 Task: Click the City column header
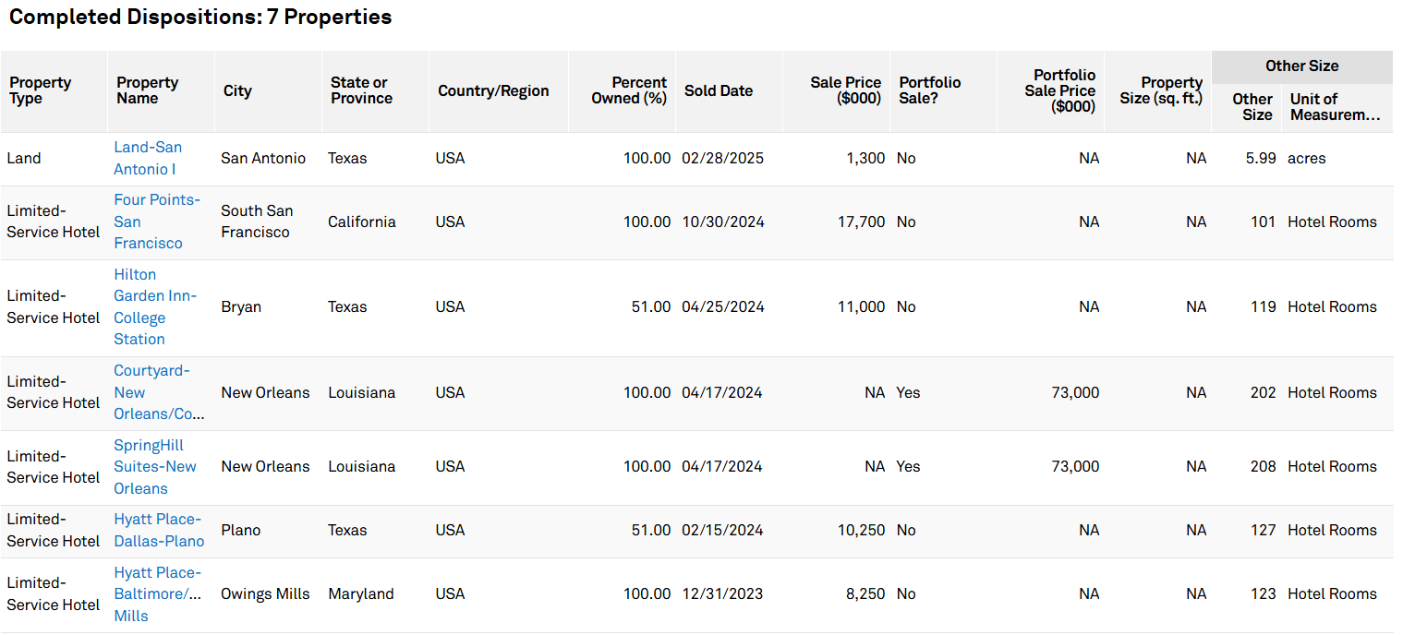pos(237,90)
